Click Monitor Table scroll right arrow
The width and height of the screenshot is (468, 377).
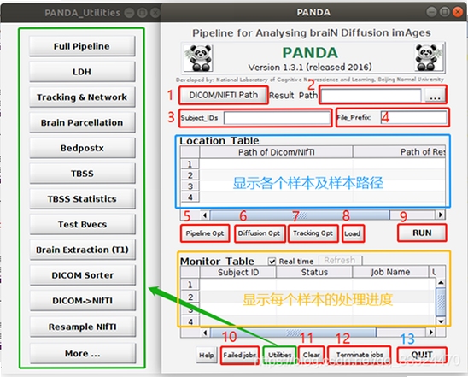pos(430,332)
